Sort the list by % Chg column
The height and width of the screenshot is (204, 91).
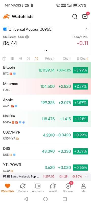82,59
